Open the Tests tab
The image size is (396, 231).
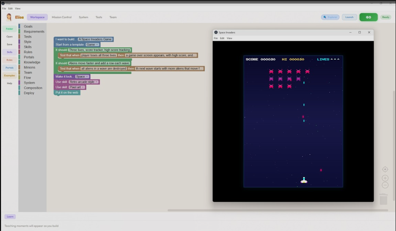[99, 17]
